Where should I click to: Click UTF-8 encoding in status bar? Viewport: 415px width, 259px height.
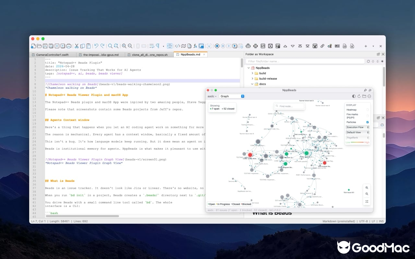pyautogui.click(x=364, y=221)
